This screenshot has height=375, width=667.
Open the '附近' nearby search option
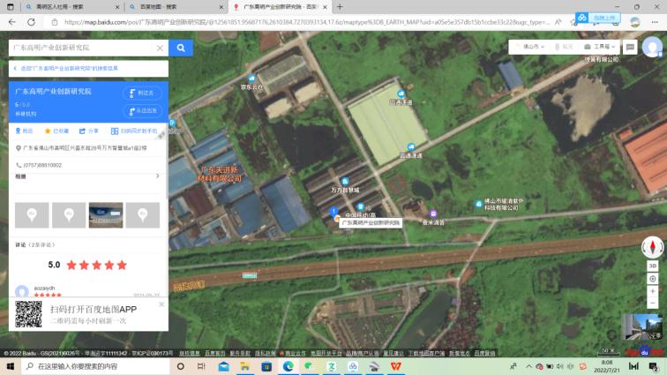point(24,131)
